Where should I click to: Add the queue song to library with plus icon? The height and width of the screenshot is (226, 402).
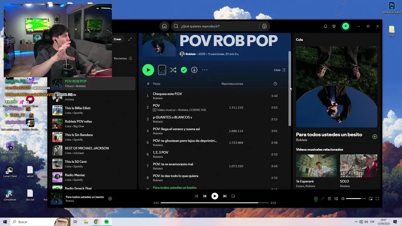pyautogui.click(x=375, y=137)
